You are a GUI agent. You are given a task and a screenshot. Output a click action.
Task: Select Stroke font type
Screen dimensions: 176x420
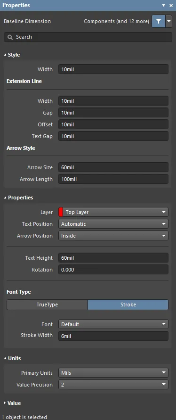tap(128, 305)
